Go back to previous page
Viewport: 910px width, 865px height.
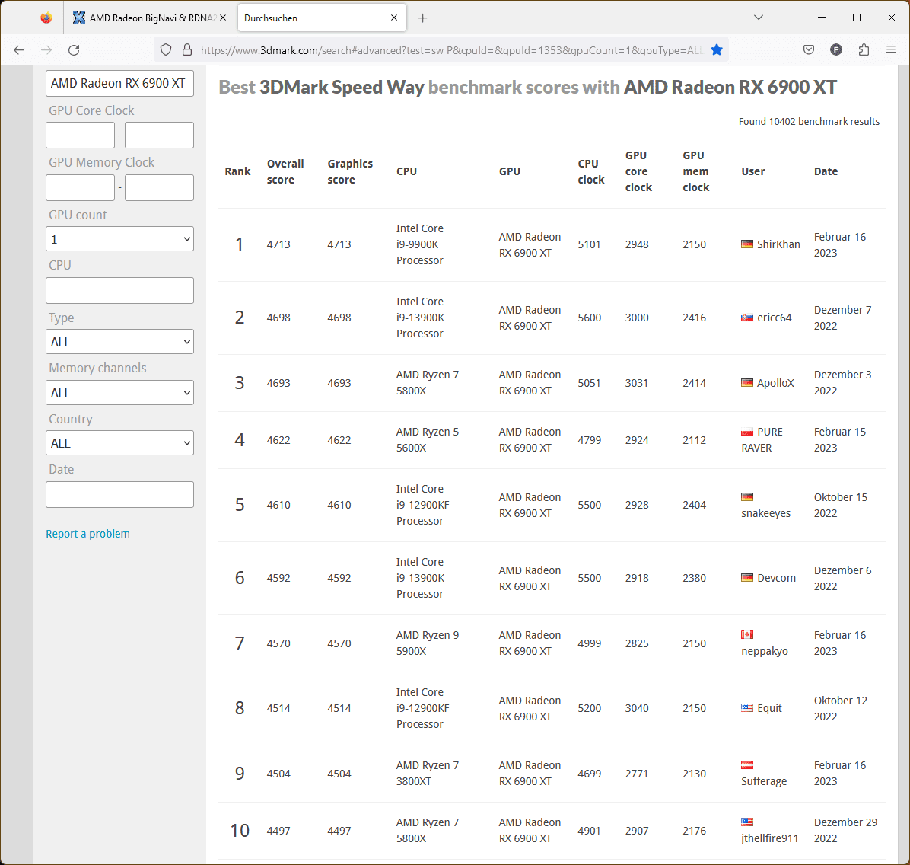(19, 50)
